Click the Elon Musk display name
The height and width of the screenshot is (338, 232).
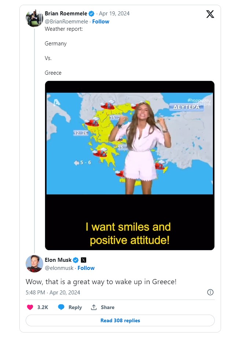[58, 260]
